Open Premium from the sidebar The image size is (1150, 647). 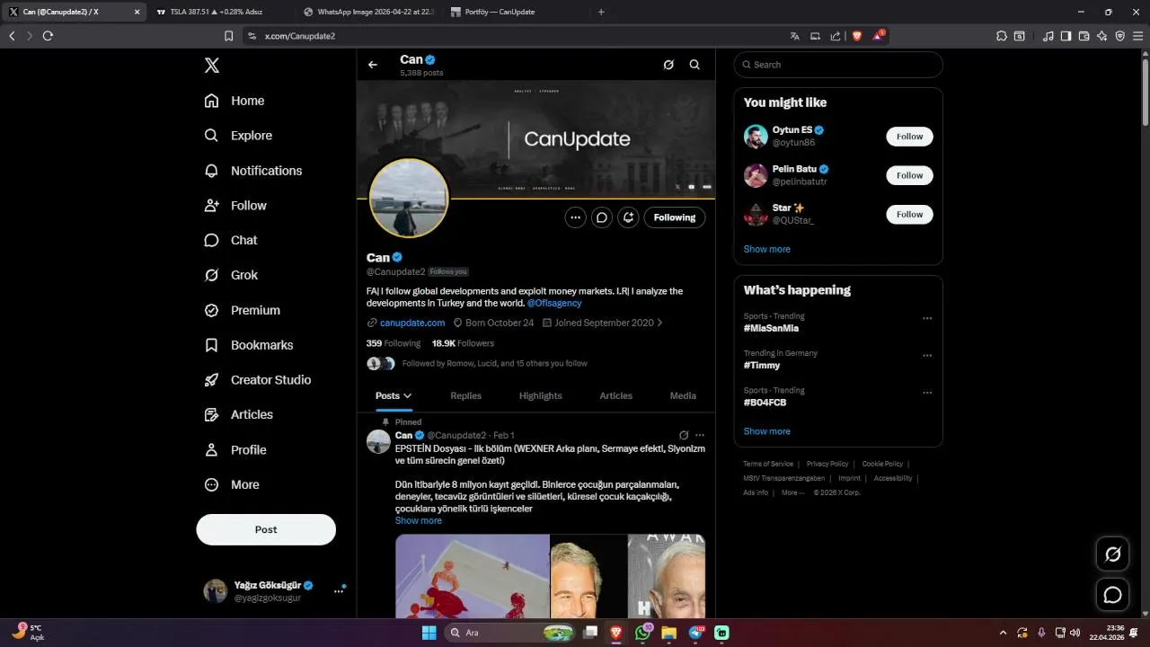point(243,310)
